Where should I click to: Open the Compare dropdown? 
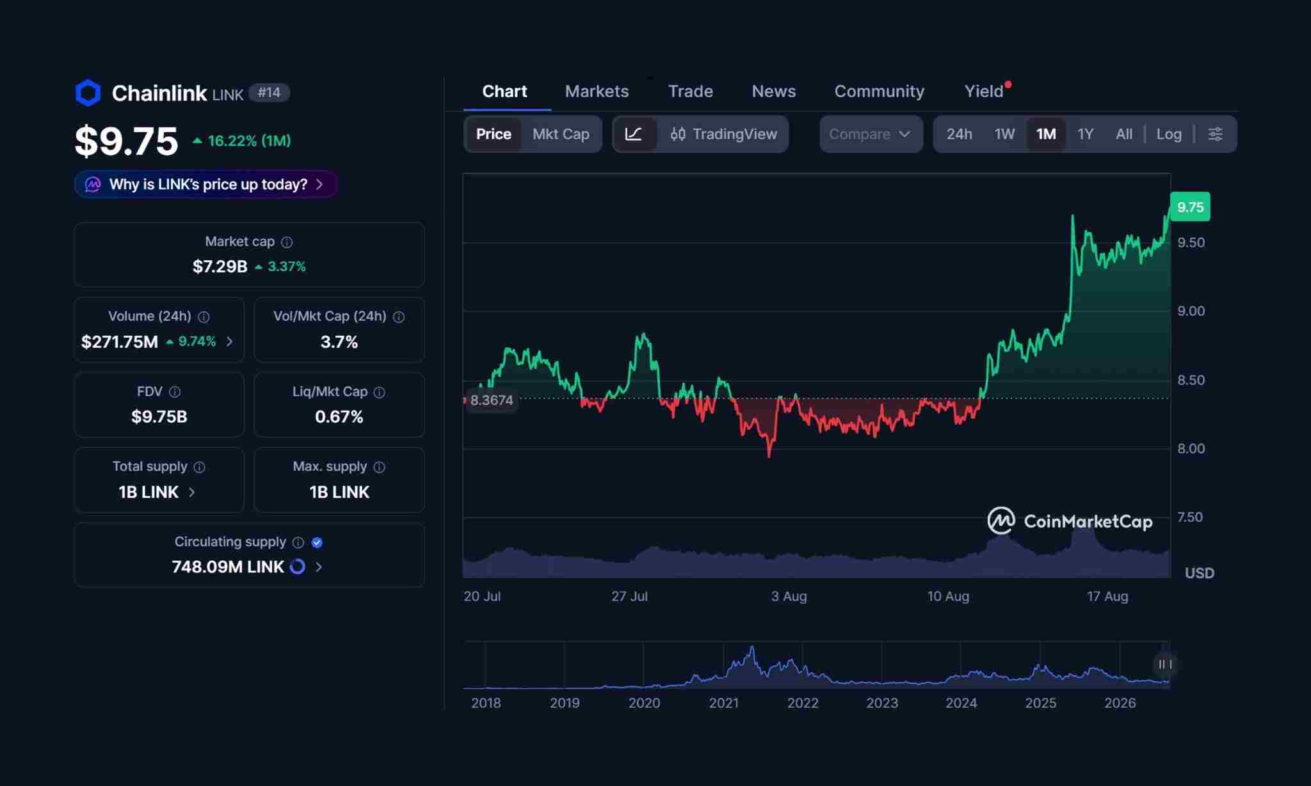click(871, 134)
